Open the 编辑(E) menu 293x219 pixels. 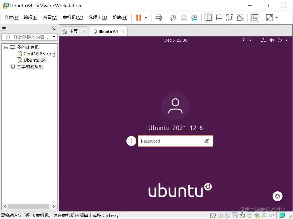[x=30, y=17]
